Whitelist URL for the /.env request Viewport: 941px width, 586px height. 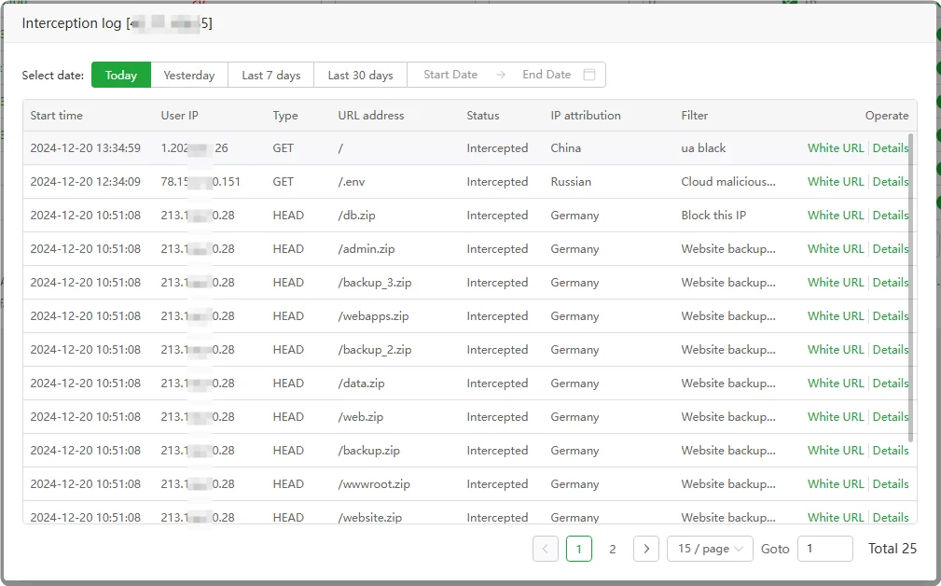point(835,182)
